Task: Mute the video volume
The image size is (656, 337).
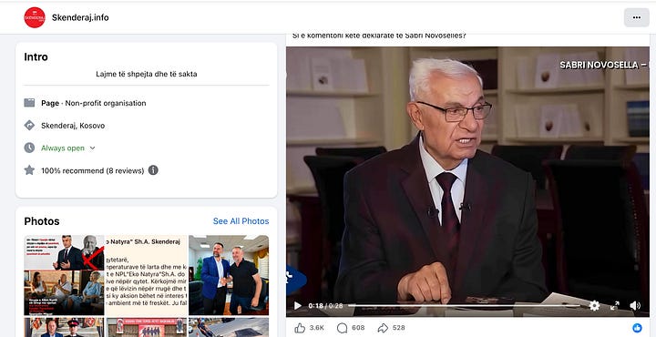Action: [x=635, y=306]
